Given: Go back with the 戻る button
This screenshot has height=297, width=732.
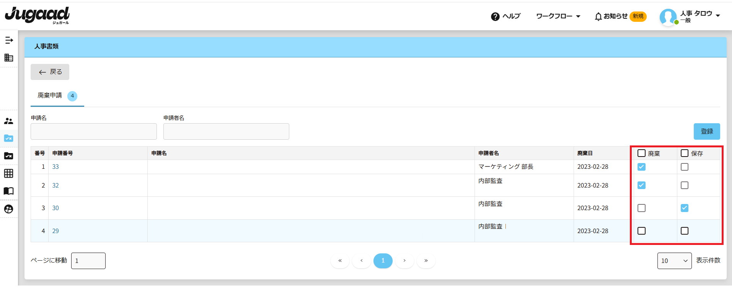Looking at the screenshot, I should pos(50,72).
